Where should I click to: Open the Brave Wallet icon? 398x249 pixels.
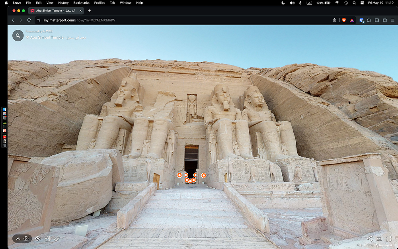coord(385,20)
